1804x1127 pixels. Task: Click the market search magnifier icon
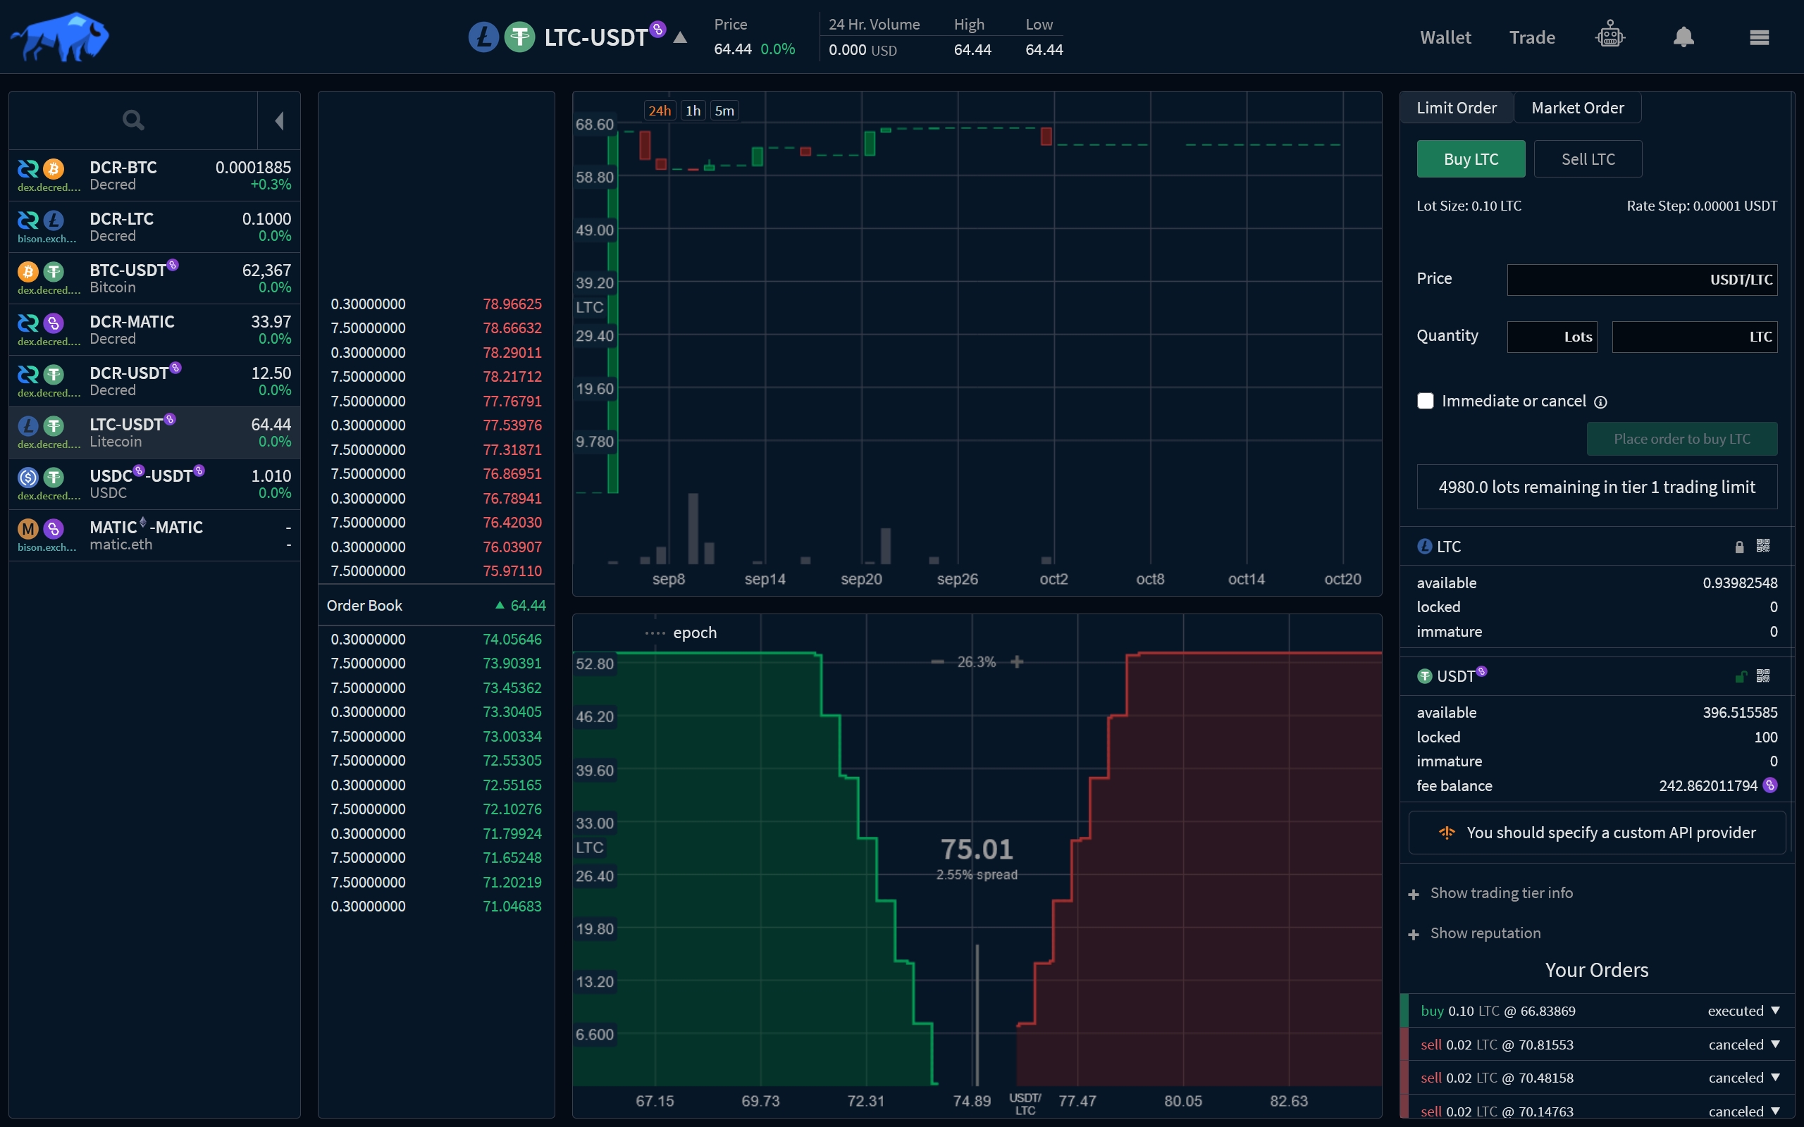coord(132,120)
